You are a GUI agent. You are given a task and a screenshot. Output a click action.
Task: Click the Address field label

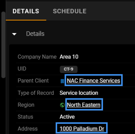(x=28, y=129)
